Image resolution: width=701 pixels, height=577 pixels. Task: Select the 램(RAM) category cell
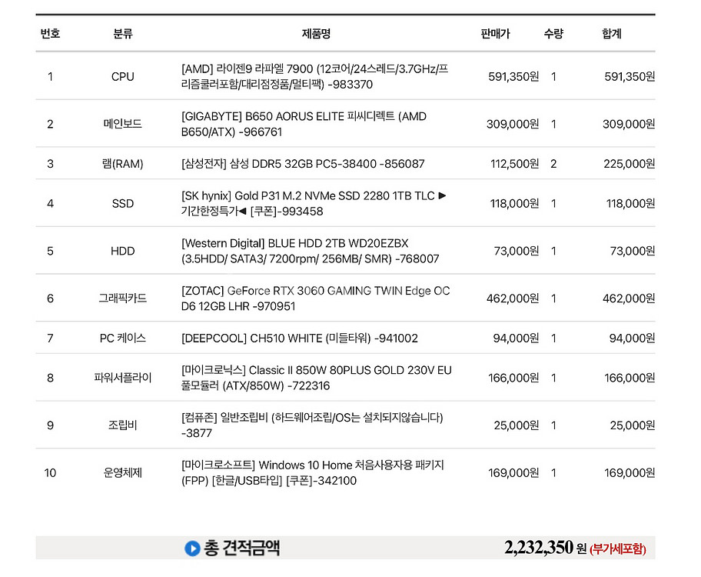[123, 164]
